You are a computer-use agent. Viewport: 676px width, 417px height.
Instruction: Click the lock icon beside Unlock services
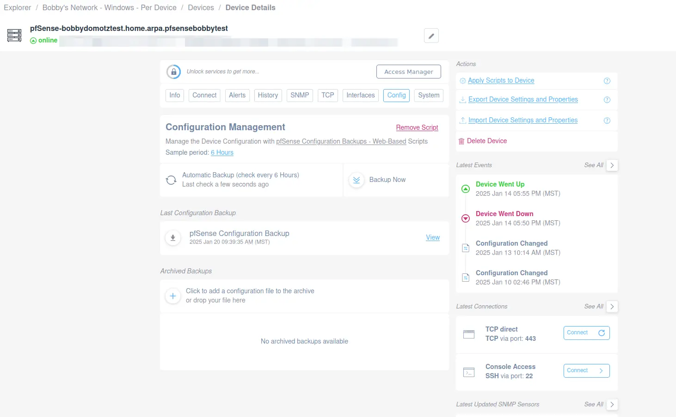(173, 72)
